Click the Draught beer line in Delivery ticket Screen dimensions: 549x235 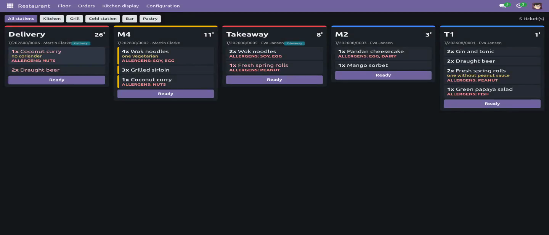pyautogui.click(x=57, y=70)
